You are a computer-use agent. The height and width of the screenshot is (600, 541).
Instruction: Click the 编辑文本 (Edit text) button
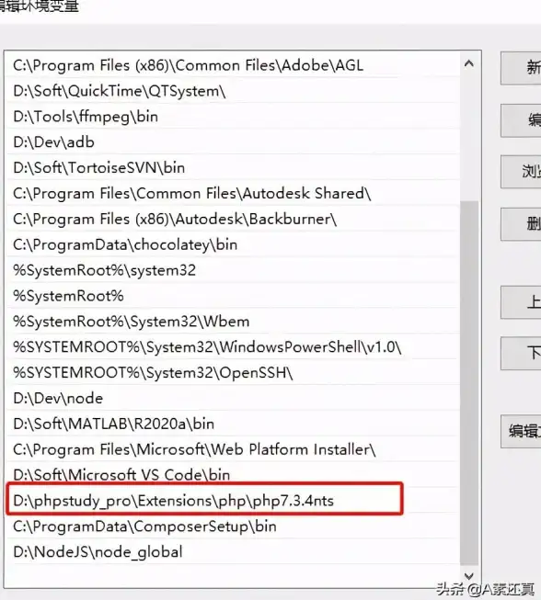[521, 432]
